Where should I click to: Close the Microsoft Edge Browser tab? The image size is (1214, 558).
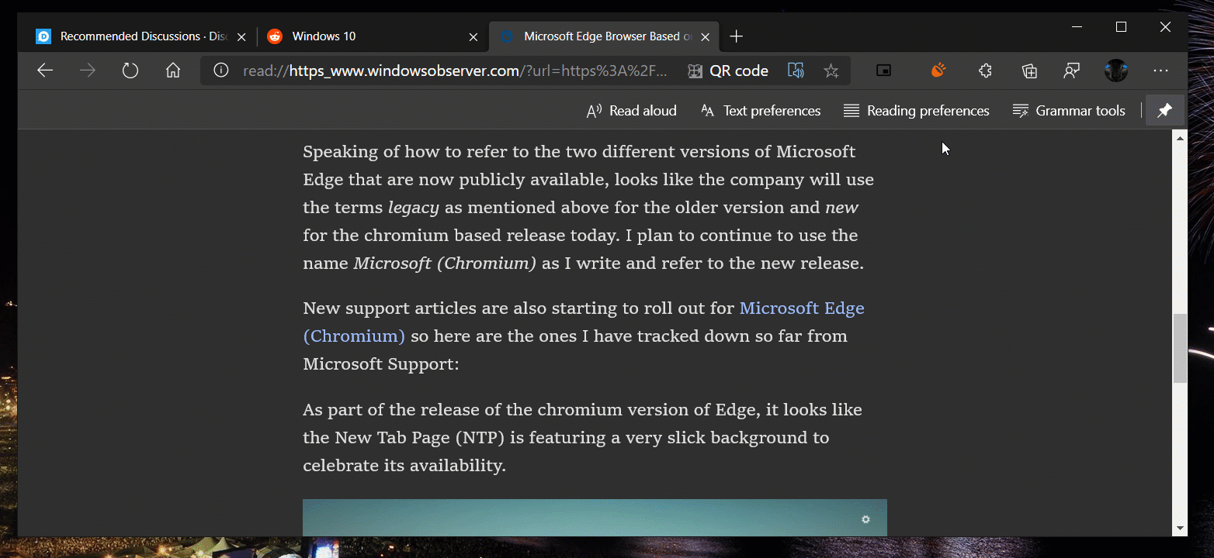[705, 36]
